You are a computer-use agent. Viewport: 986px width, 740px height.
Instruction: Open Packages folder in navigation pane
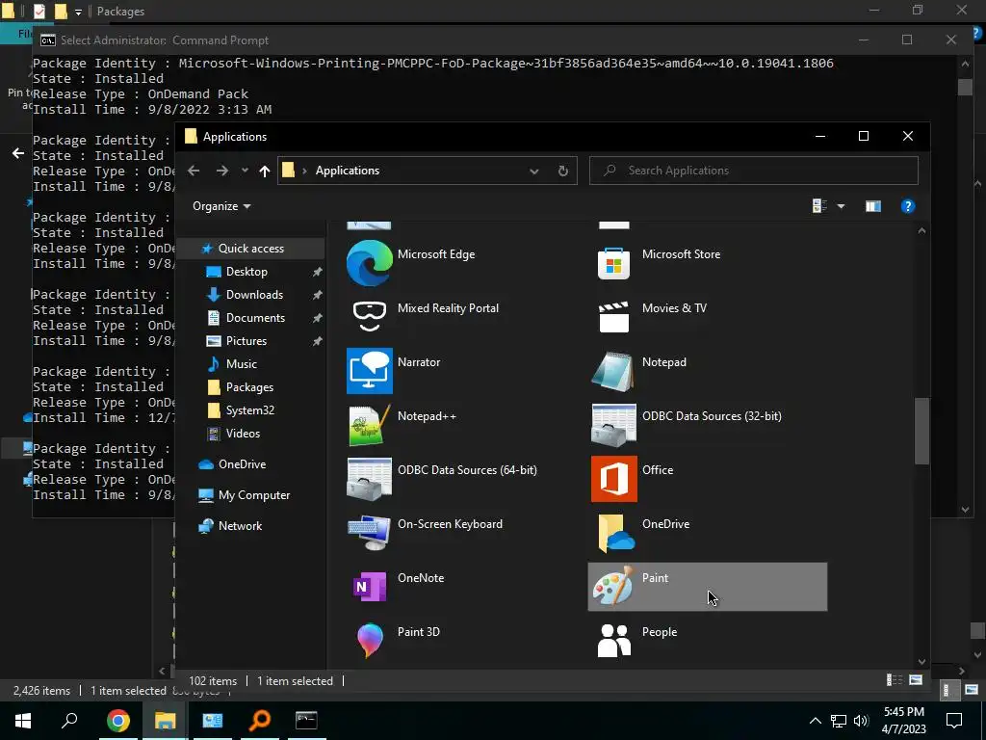[x=249, y=387]
